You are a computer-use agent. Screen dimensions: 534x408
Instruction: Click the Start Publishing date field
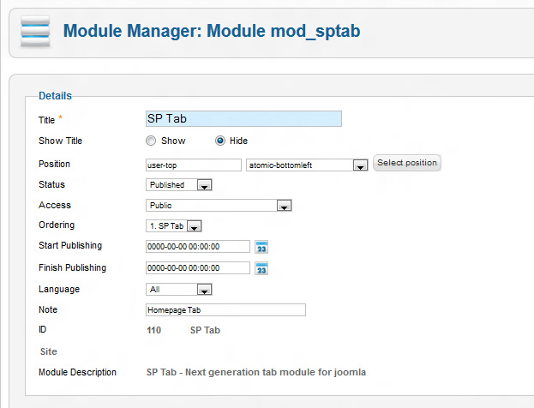coord(198,247)
